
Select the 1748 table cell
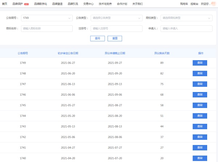click(23, 73)
